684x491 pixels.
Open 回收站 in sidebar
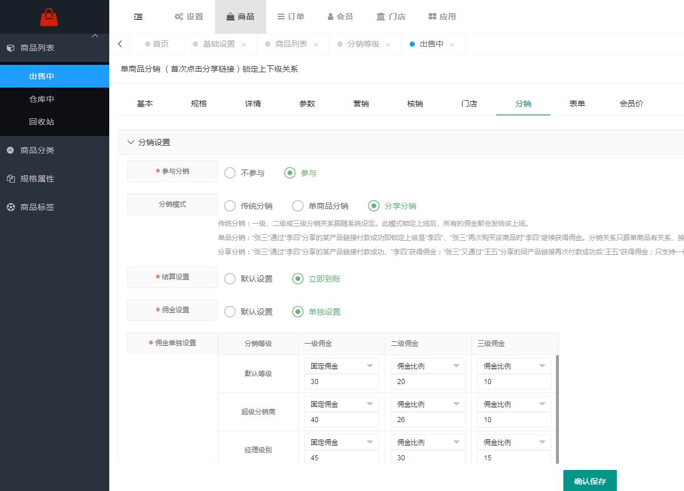55,122
